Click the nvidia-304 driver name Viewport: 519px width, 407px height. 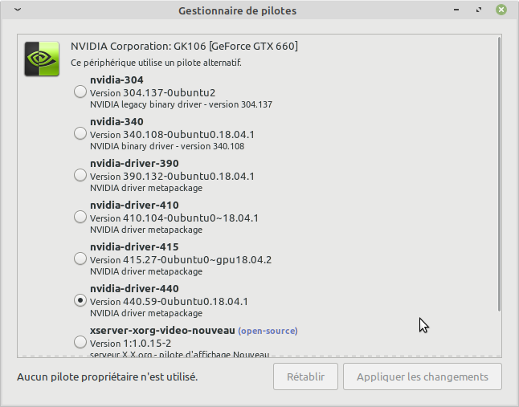[116, 80]
